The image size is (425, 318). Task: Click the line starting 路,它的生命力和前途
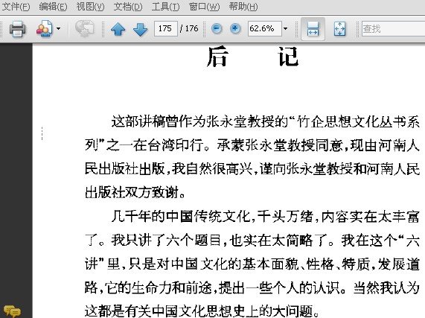[252, 287]
